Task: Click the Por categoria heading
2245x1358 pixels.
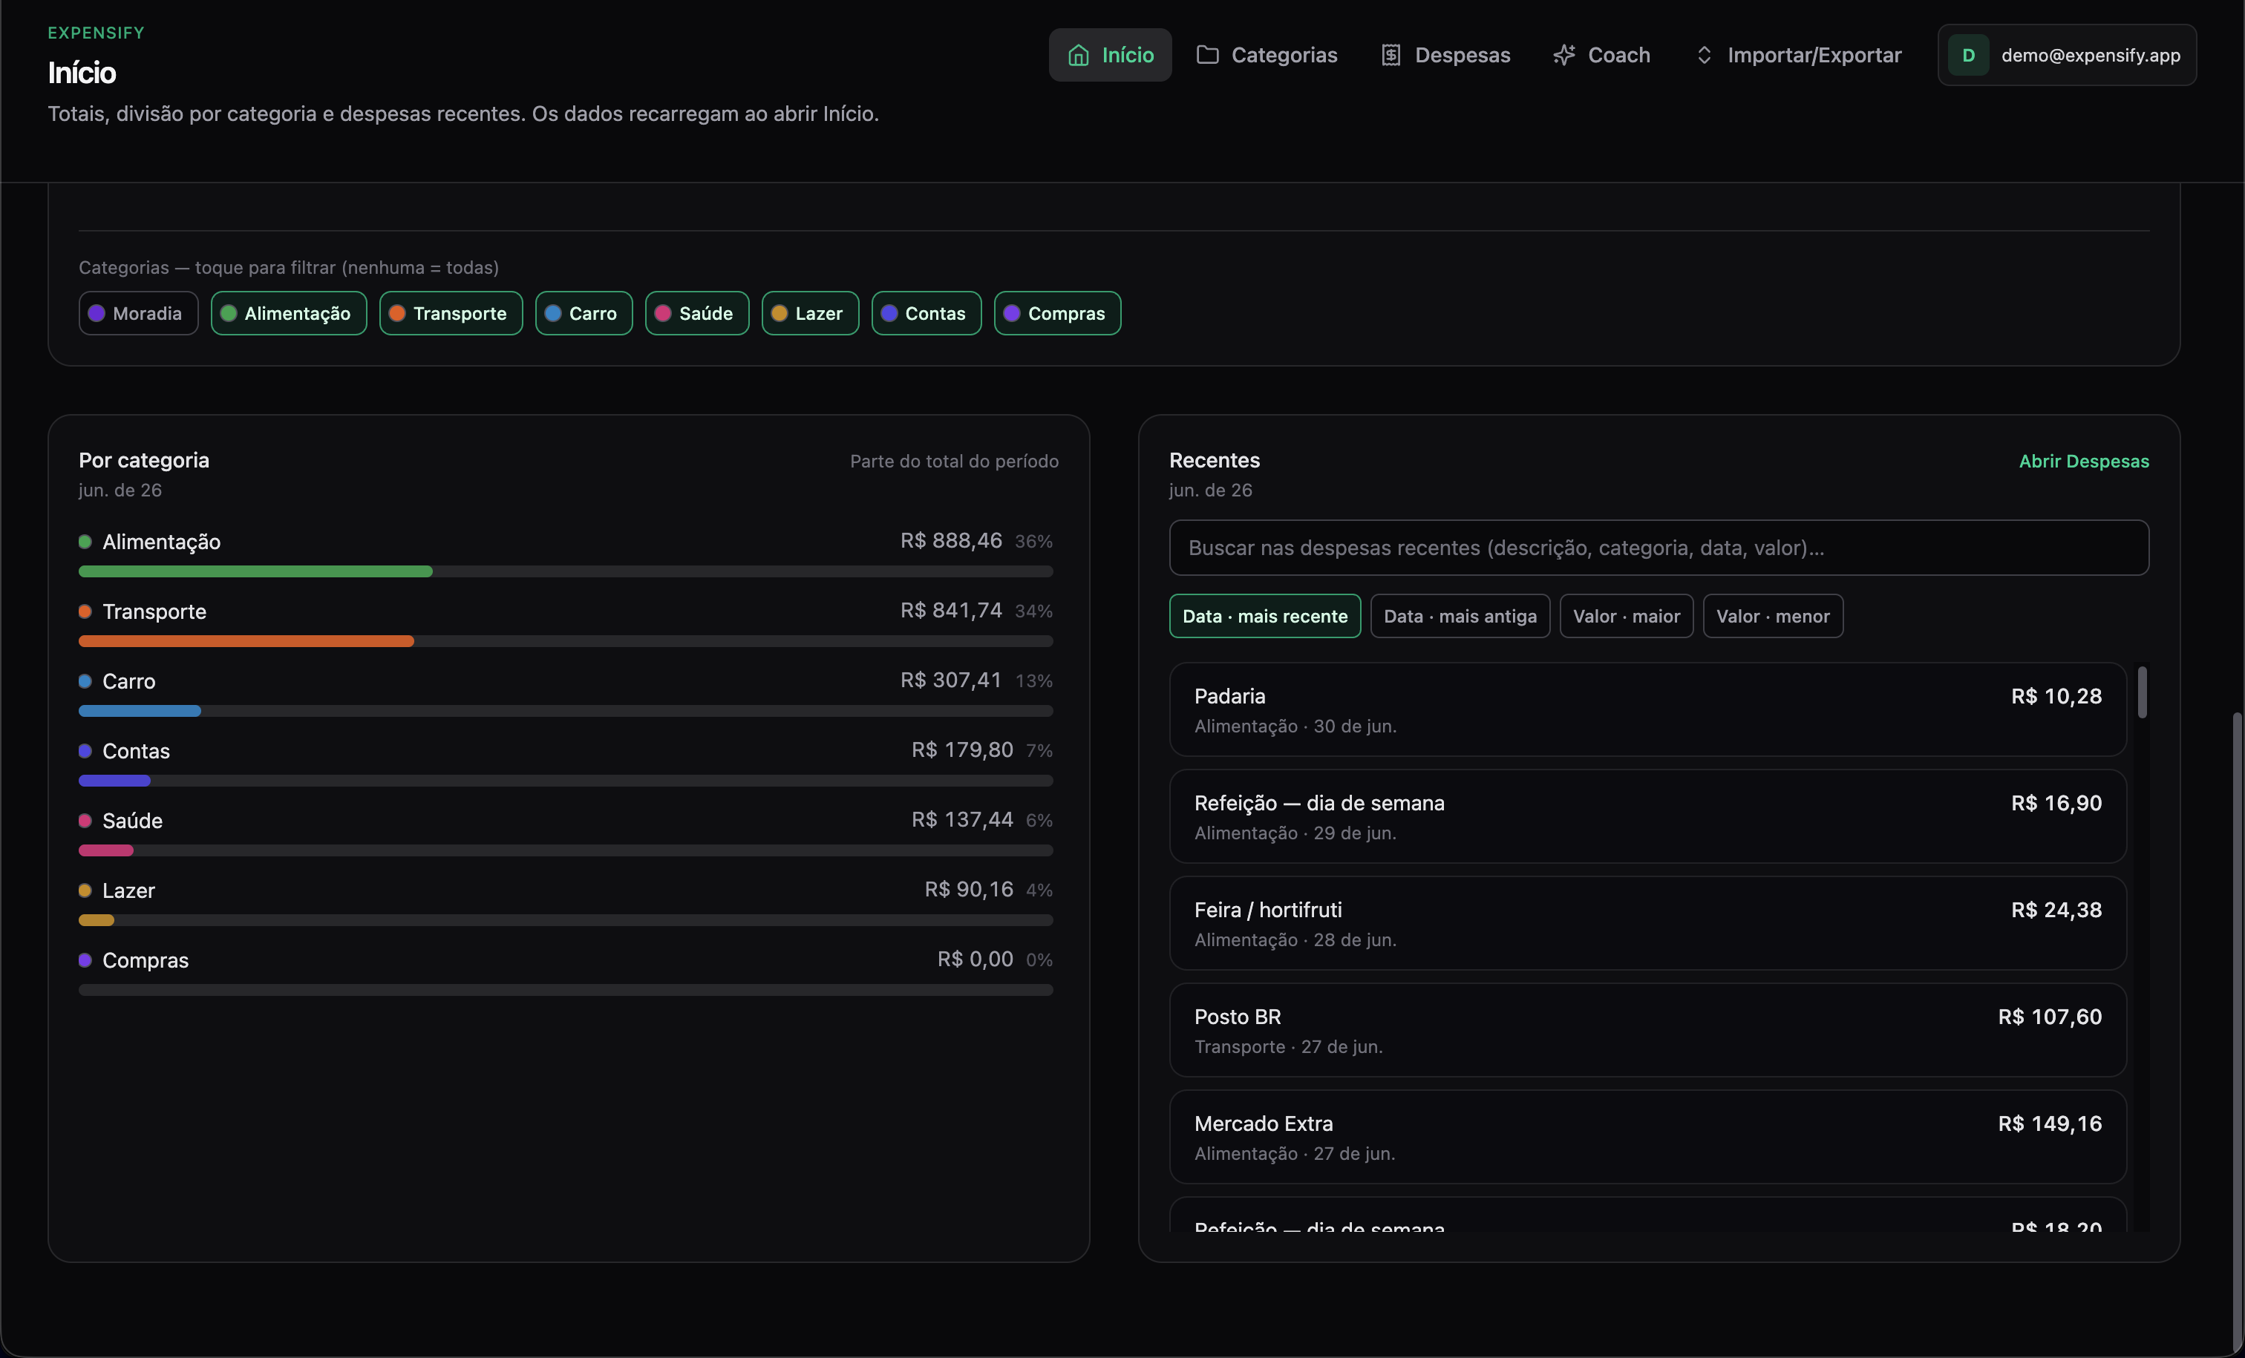Action: (144, 460)
